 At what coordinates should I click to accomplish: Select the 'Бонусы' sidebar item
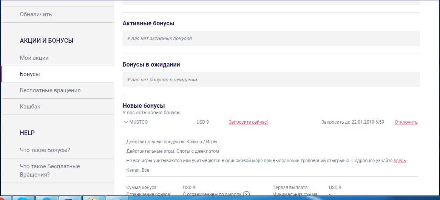[x=30, y=74]
